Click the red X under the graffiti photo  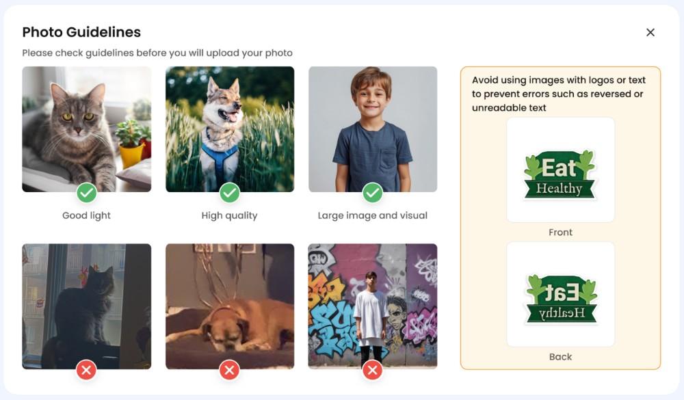tap(372, 370)
